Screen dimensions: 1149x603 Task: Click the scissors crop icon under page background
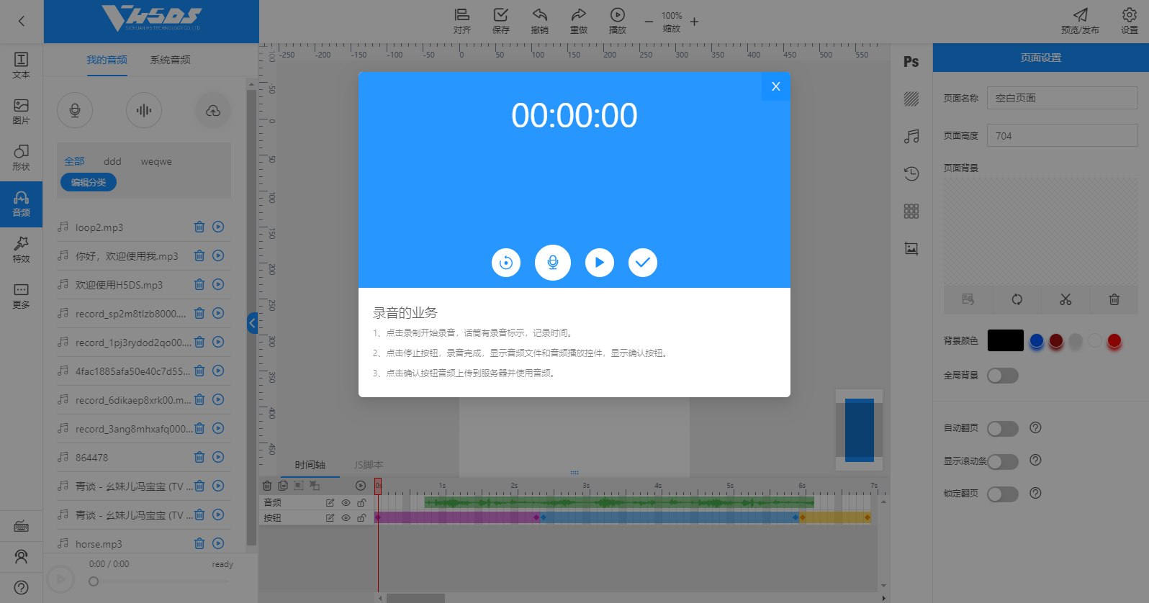coord(1065,299)
